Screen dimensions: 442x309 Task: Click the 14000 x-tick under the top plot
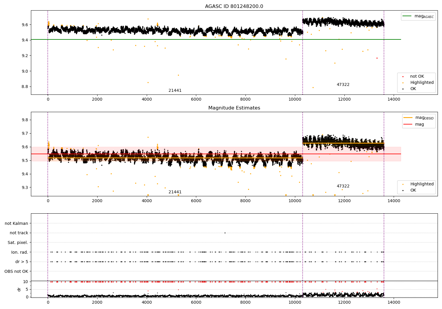394,99
